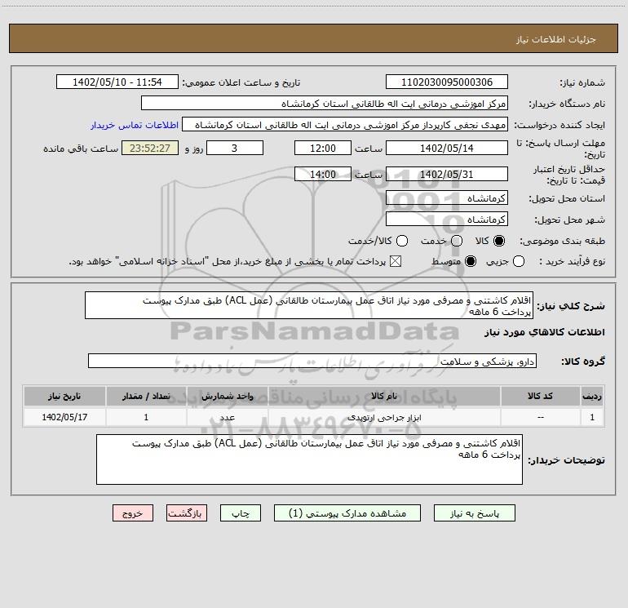Select the کالا radio button
The image size is (628, 608).
pos(499,241)
